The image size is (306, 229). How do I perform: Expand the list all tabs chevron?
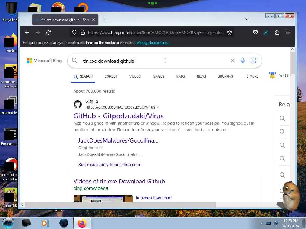coord(247,20)
